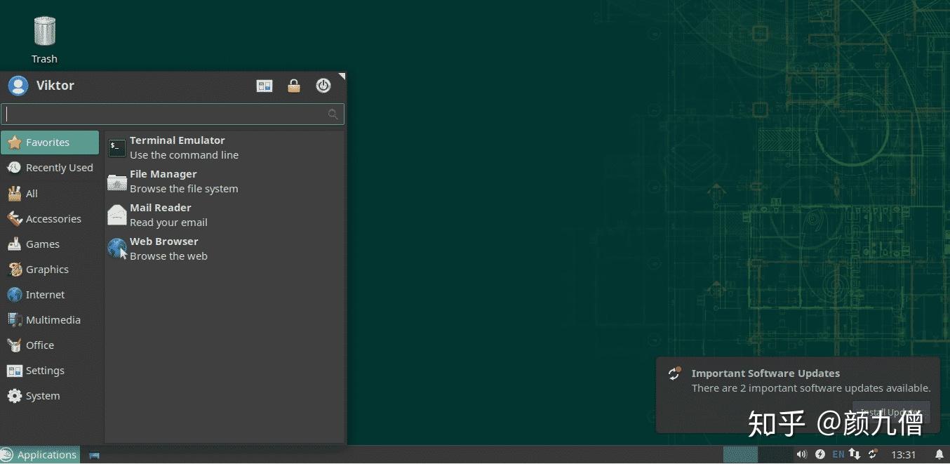
Task: Open the notification bell in the tray
Action: point(940,454)
